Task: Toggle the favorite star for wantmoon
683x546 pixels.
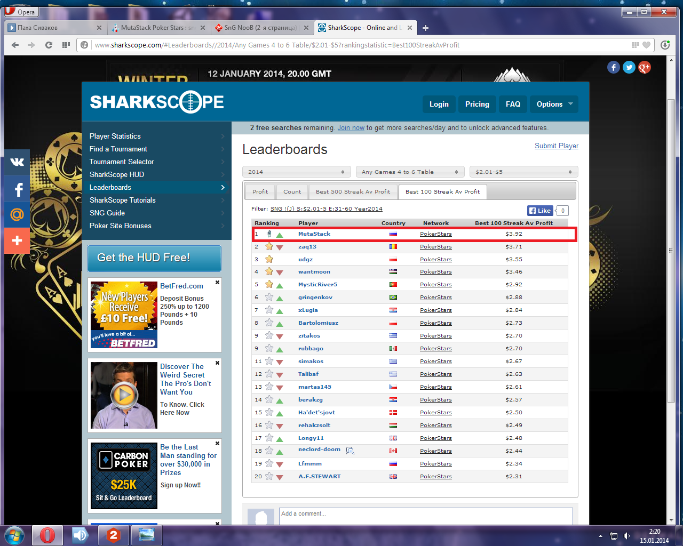Action: coord(269,271)
